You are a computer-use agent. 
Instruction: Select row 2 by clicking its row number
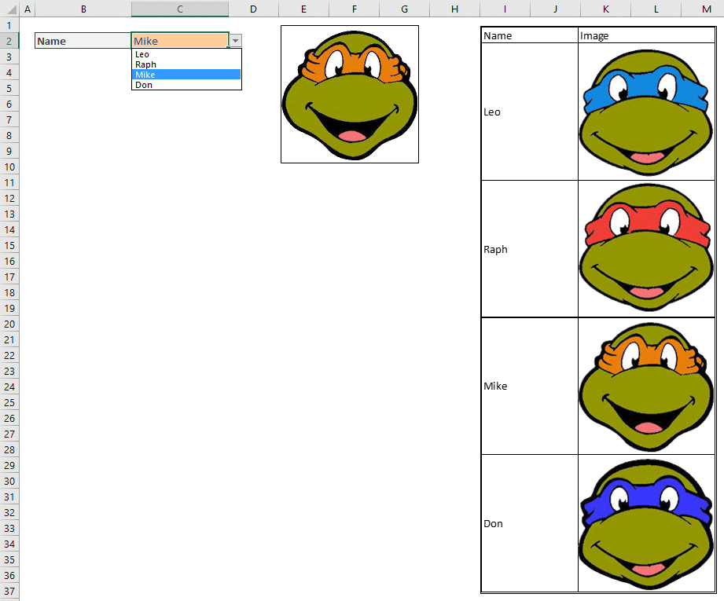[10, 40]
